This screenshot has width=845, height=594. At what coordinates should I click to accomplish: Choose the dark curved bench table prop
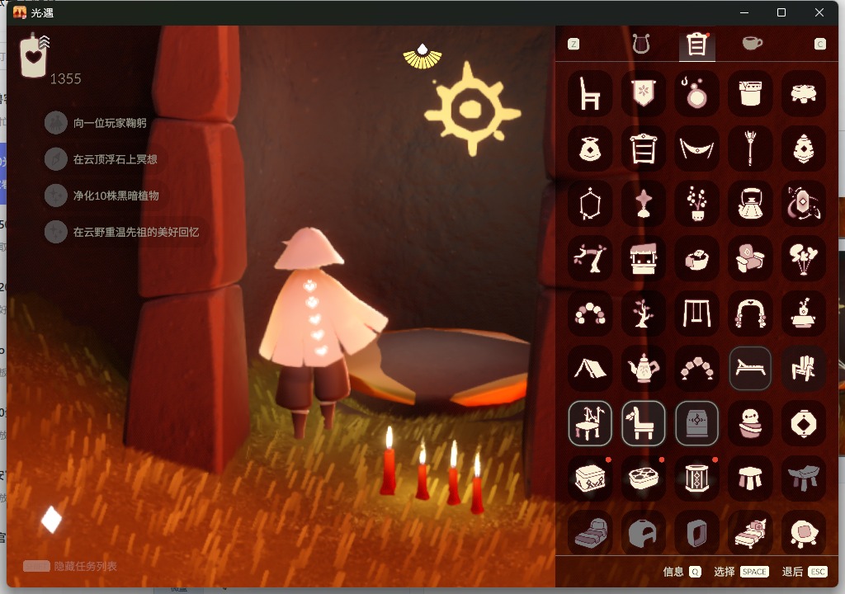803,478
